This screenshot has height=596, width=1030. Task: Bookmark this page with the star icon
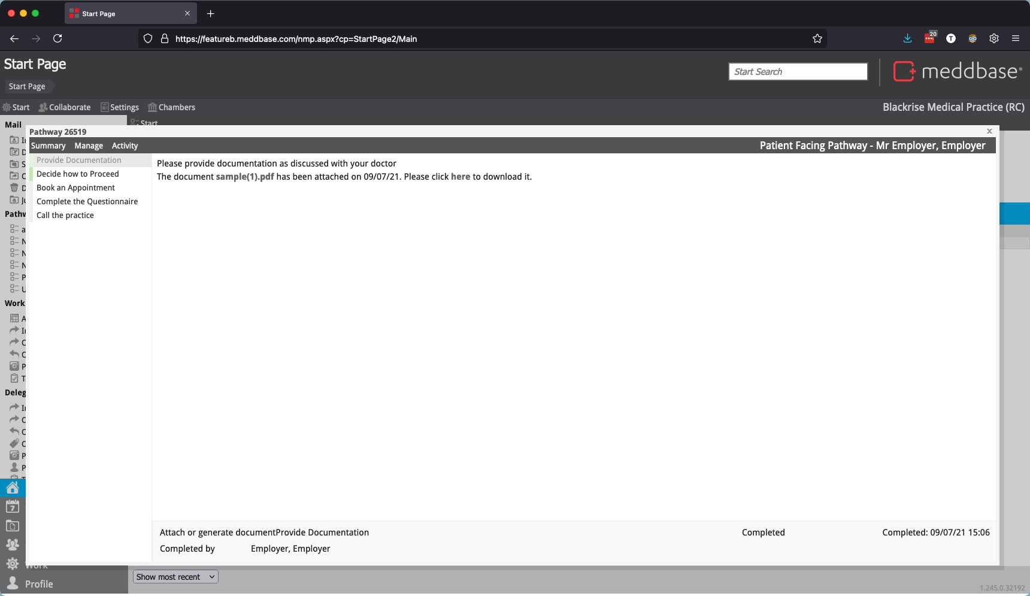817,39
